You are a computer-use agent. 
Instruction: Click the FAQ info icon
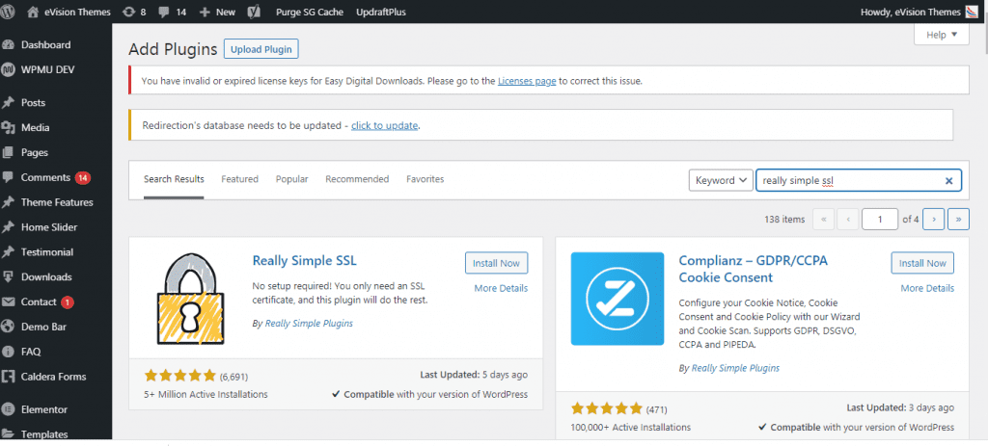[8, 352]
